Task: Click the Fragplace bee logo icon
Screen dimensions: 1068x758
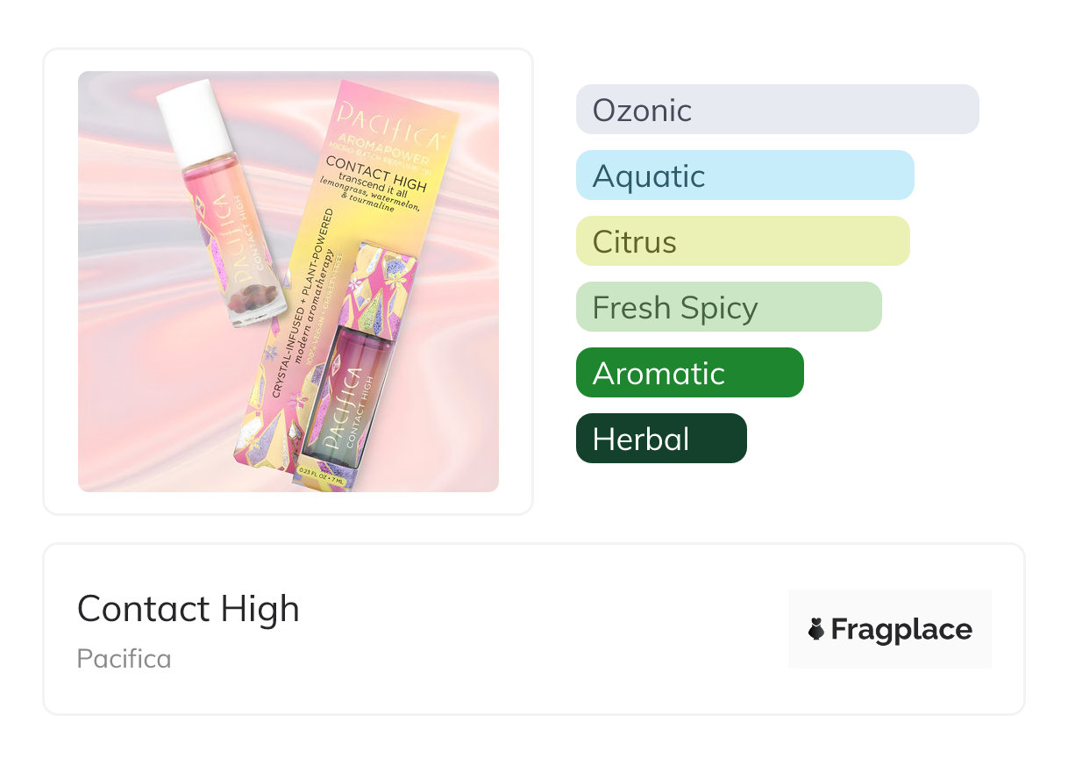Action: [x=816, y=629]
